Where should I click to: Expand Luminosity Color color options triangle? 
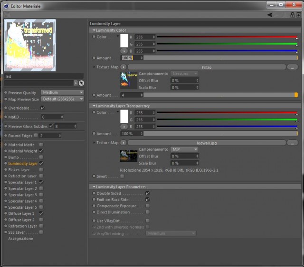coord(117,36)
